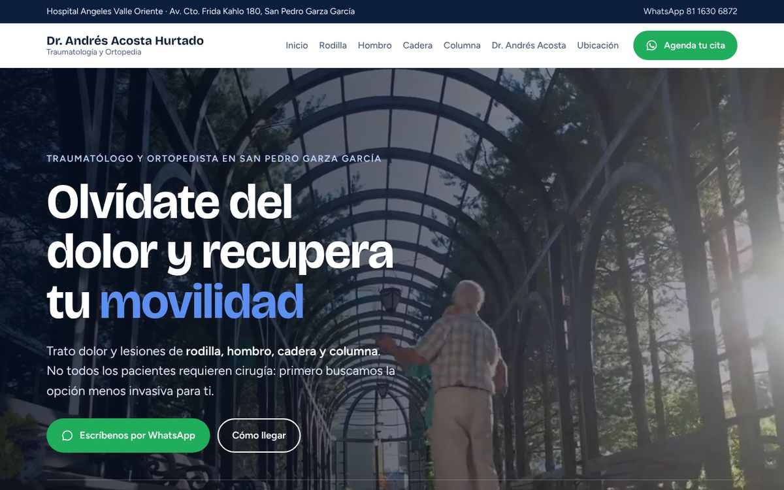
Task: Open the Inicio navigation link
Action: 297,46
